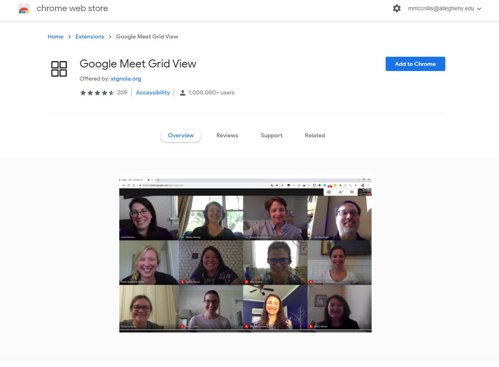The image size is (499, 367).
Task: Go to the Support tab
Action: (272, 135)
